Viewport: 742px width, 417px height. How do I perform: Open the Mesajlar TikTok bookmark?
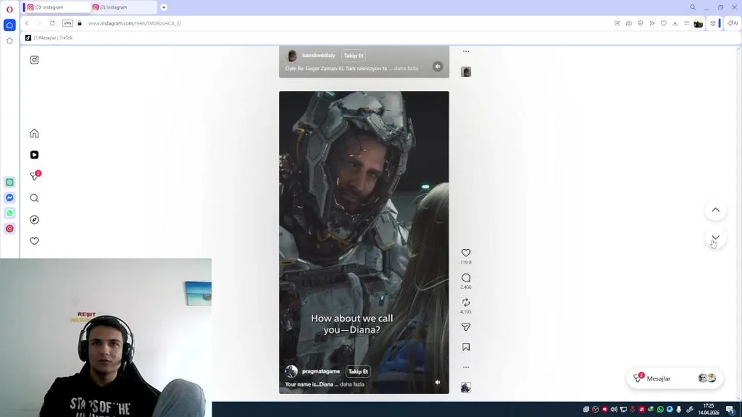click(x=49, y=38)
